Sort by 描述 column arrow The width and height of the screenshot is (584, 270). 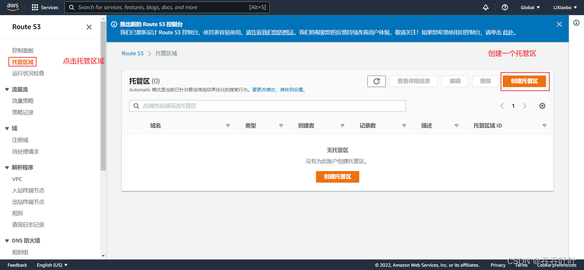(457, 126)
